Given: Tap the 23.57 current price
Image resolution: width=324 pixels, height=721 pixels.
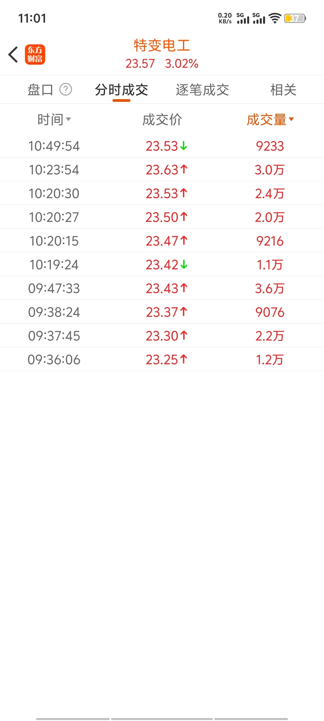Looking at the screenshot, I should 140,64.
